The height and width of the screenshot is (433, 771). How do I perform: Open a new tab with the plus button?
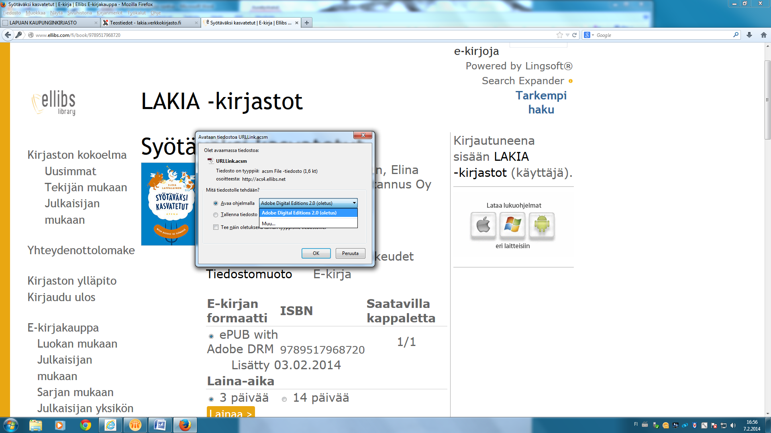(x=307, y=23)
